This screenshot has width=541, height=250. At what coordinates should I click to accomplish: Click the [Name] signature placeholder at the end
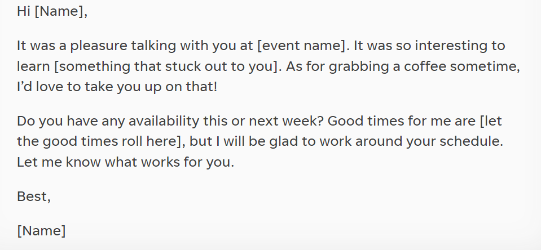[x=41, y=230]
